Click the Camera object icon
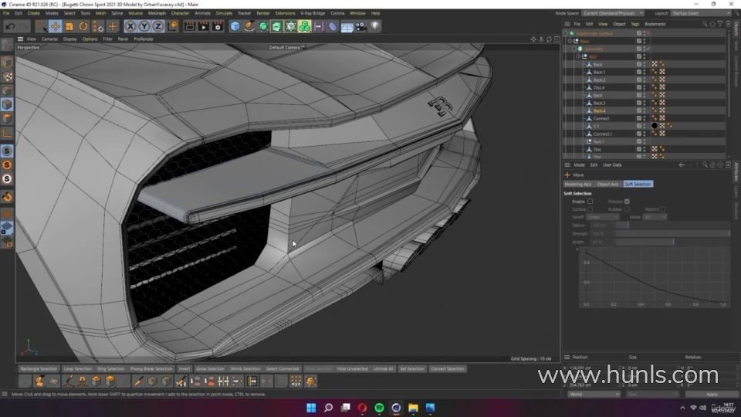Screen dimensions: 741x417 [361, 26]
